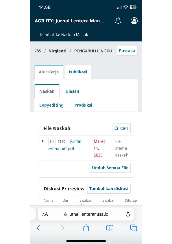
Task: Tap the Safari forward chevron
Action: point(62,228)
